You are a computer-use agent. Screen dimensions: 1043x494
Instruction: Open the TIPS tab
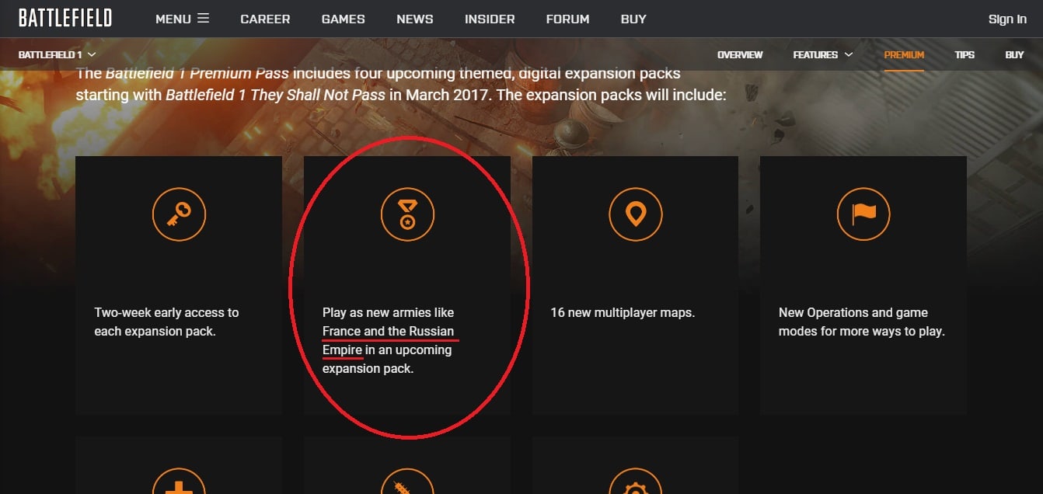965,55
